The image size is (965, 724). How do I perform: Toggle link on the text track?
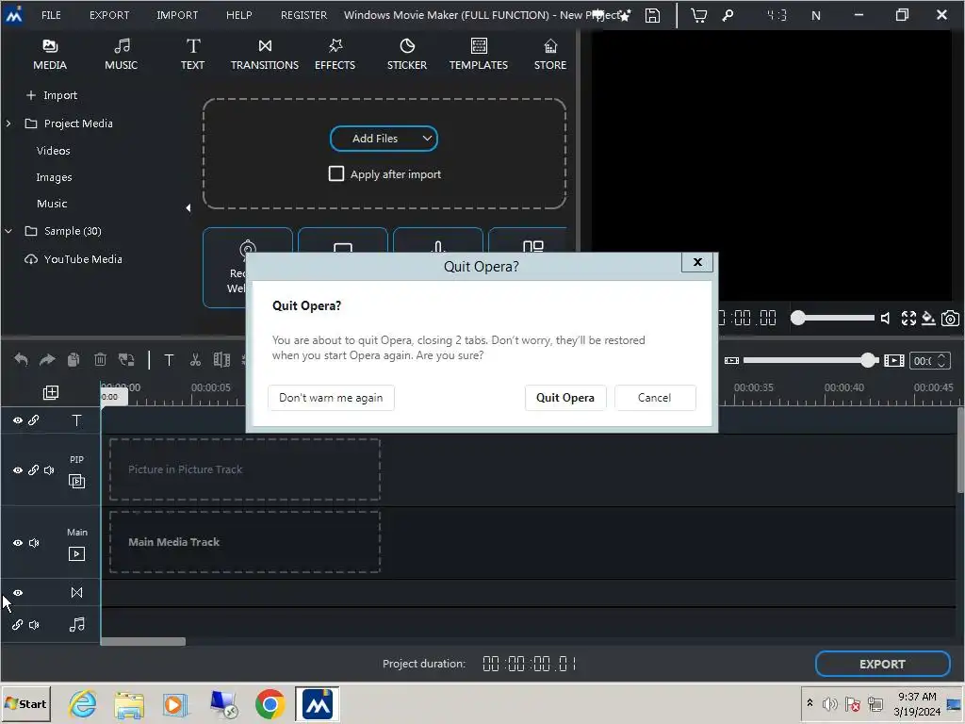click(34, 420)
